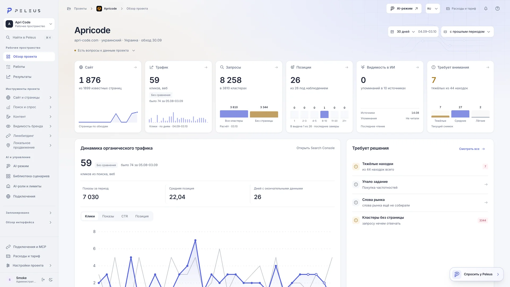
Task: Expand Есть вопросы к данным проекта
Action: 105,50
